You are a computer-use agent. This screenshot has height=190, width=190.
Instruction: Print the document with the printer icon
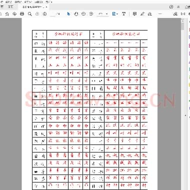tap(22, 14)
